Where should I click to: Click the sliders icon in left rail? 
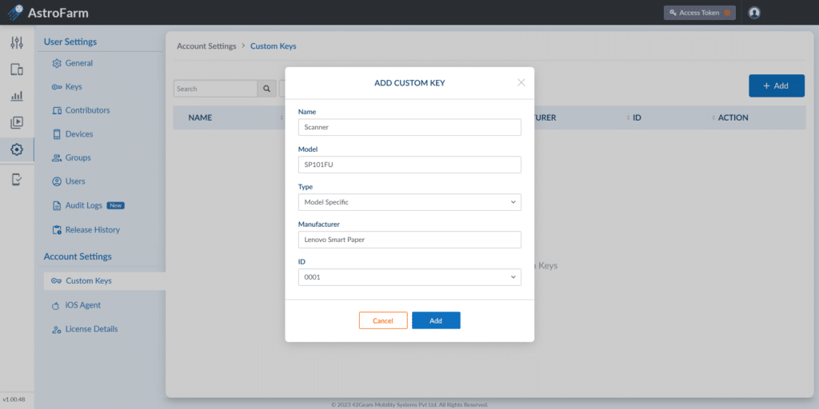(x=17, y=43)
